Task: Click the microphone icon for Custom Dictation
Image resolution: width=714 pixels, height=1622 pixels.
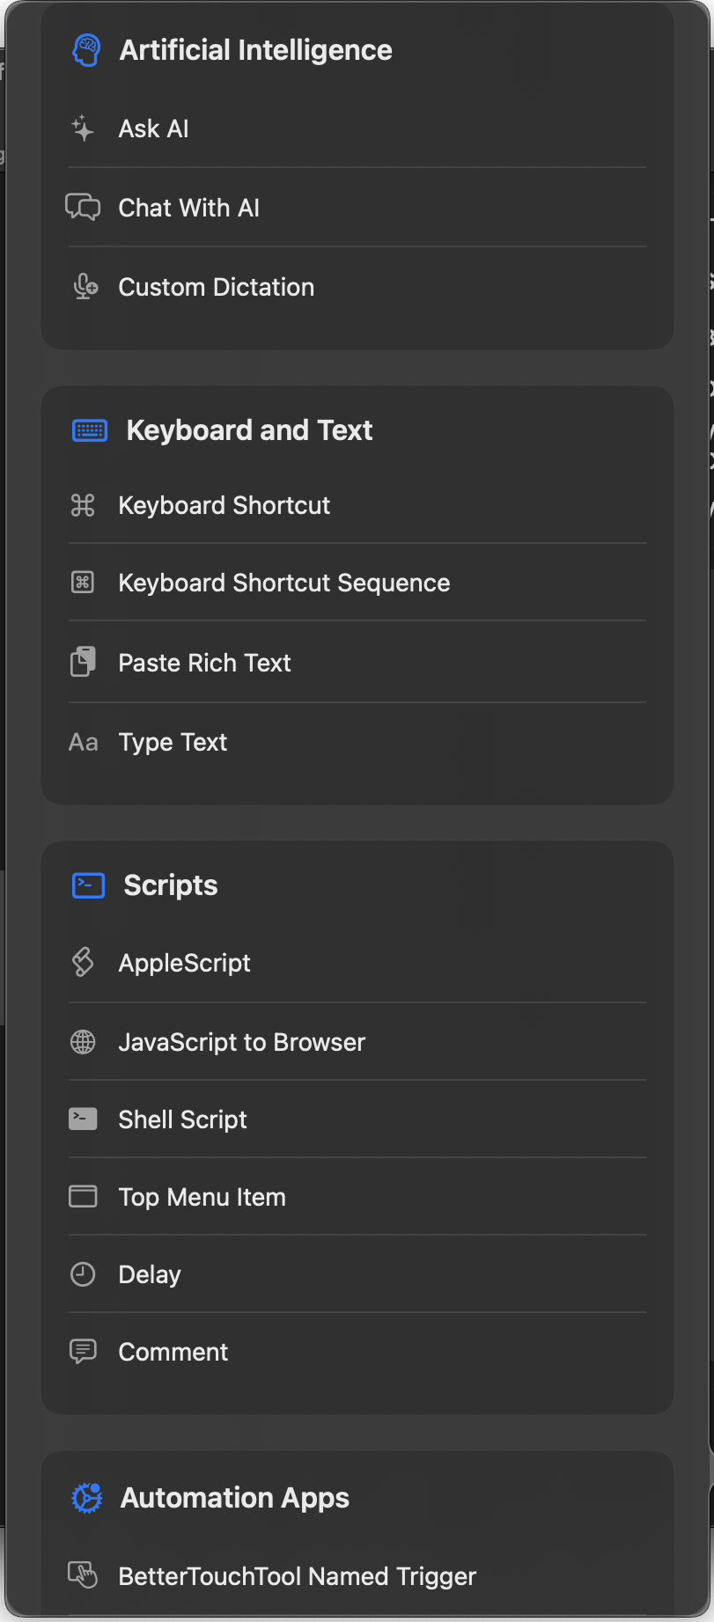Action: [x=85, y=287]
